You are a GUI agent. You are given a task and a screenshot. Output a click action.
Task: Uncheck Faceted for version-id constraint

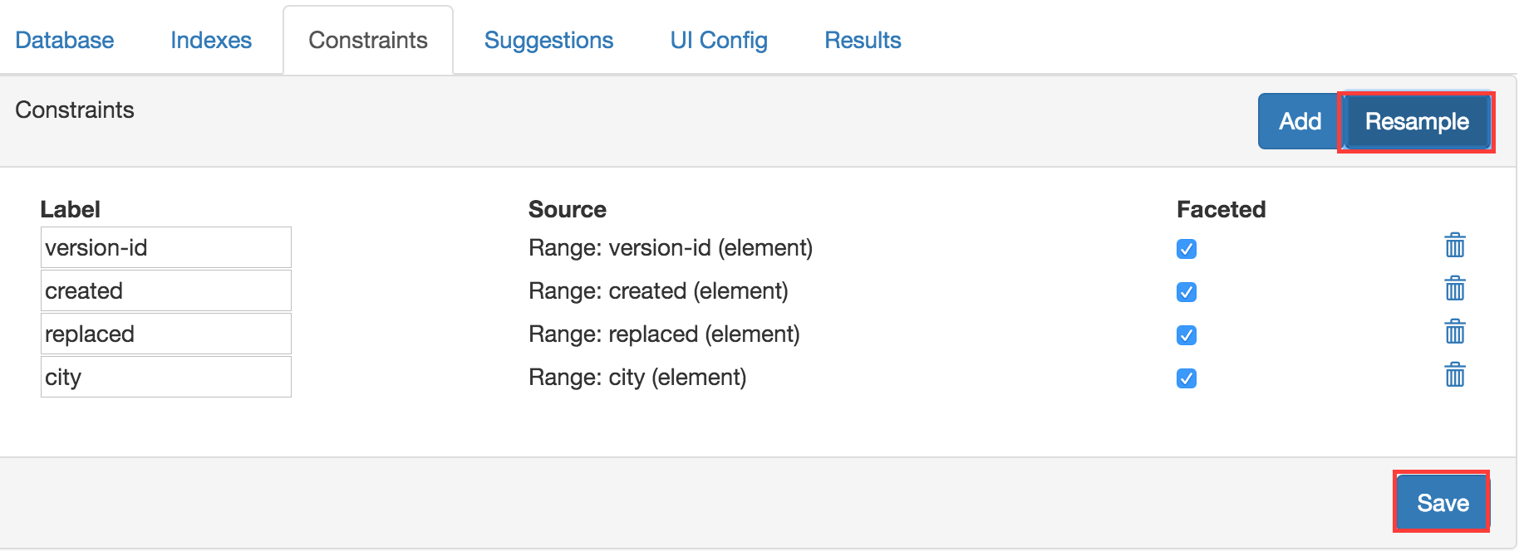(1187, 249)
